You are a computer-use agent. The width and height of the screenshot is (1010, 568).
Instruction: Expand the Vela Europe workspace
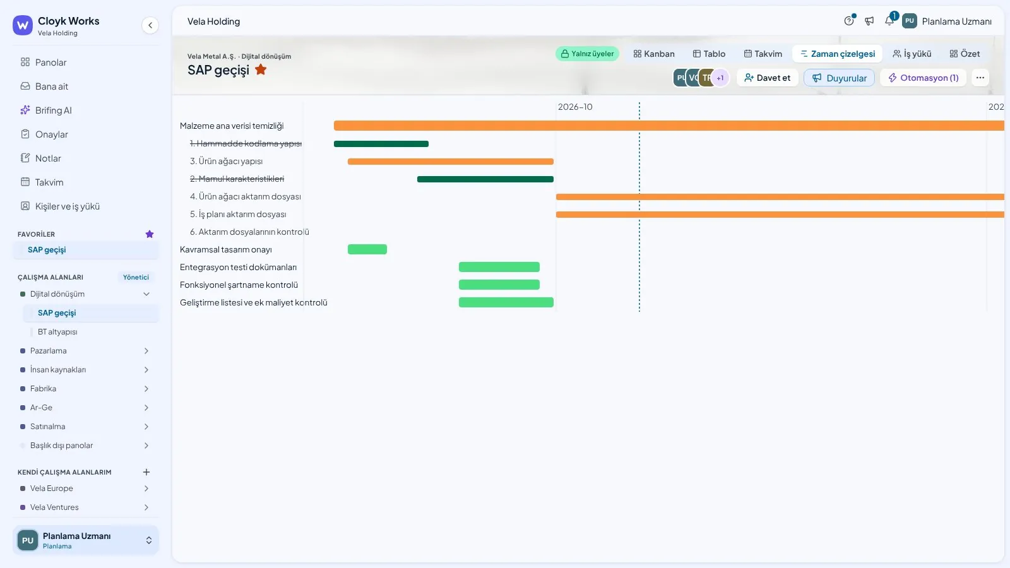[x=146, y=488]
